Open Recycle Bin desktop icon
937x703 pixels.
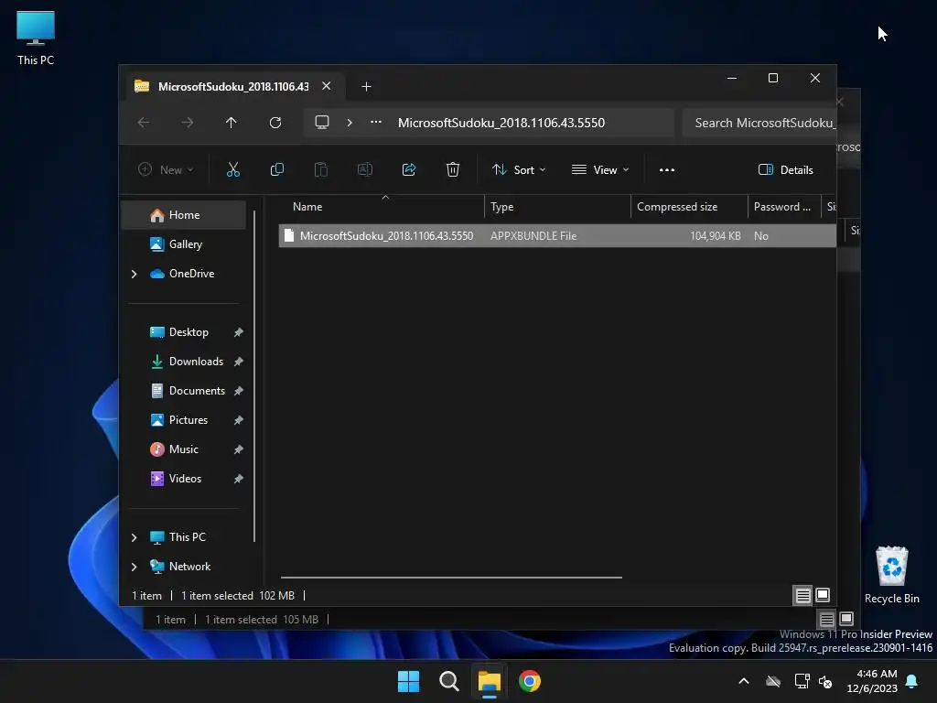(891, 575)
